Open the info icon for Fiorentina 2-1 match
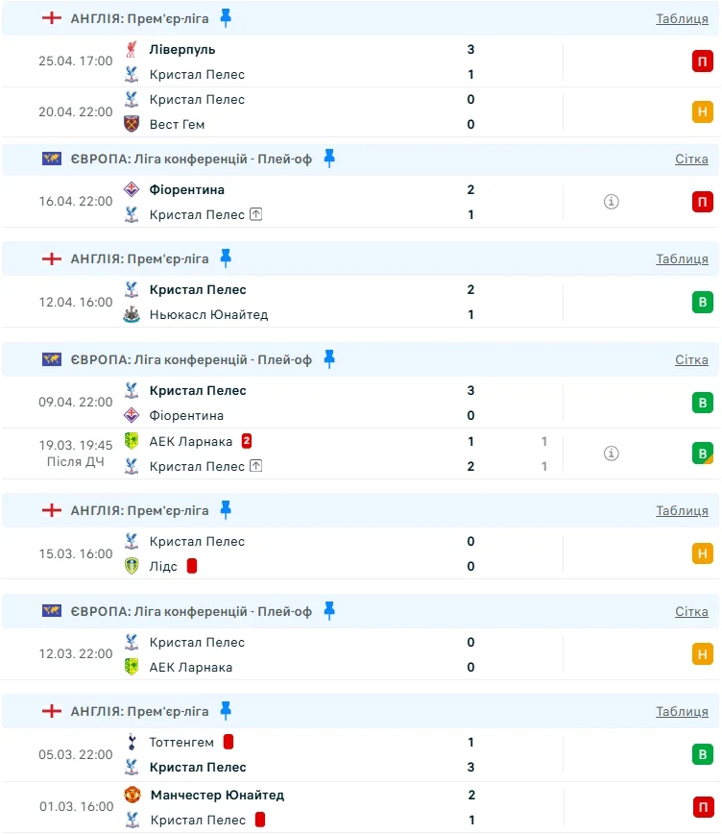Image resolution: width=722 pixels, height=834 pixels. point(612,202)
